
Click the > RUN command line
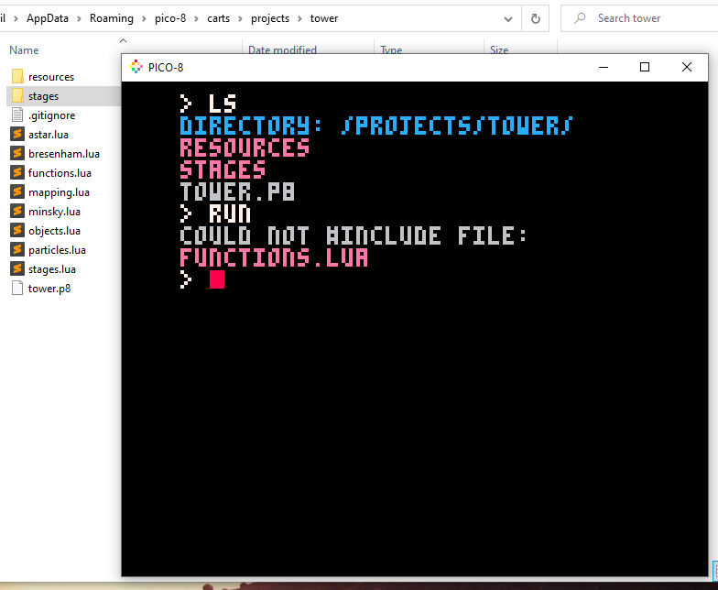click(x=215, y=213)
